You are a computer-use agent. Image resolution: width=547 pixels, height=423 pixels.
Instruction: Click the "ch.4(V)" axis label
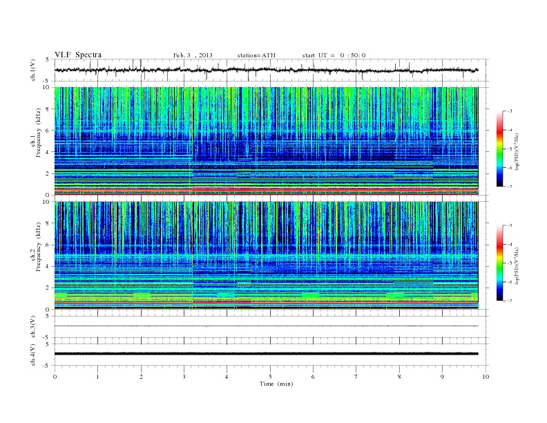point(32,355)
